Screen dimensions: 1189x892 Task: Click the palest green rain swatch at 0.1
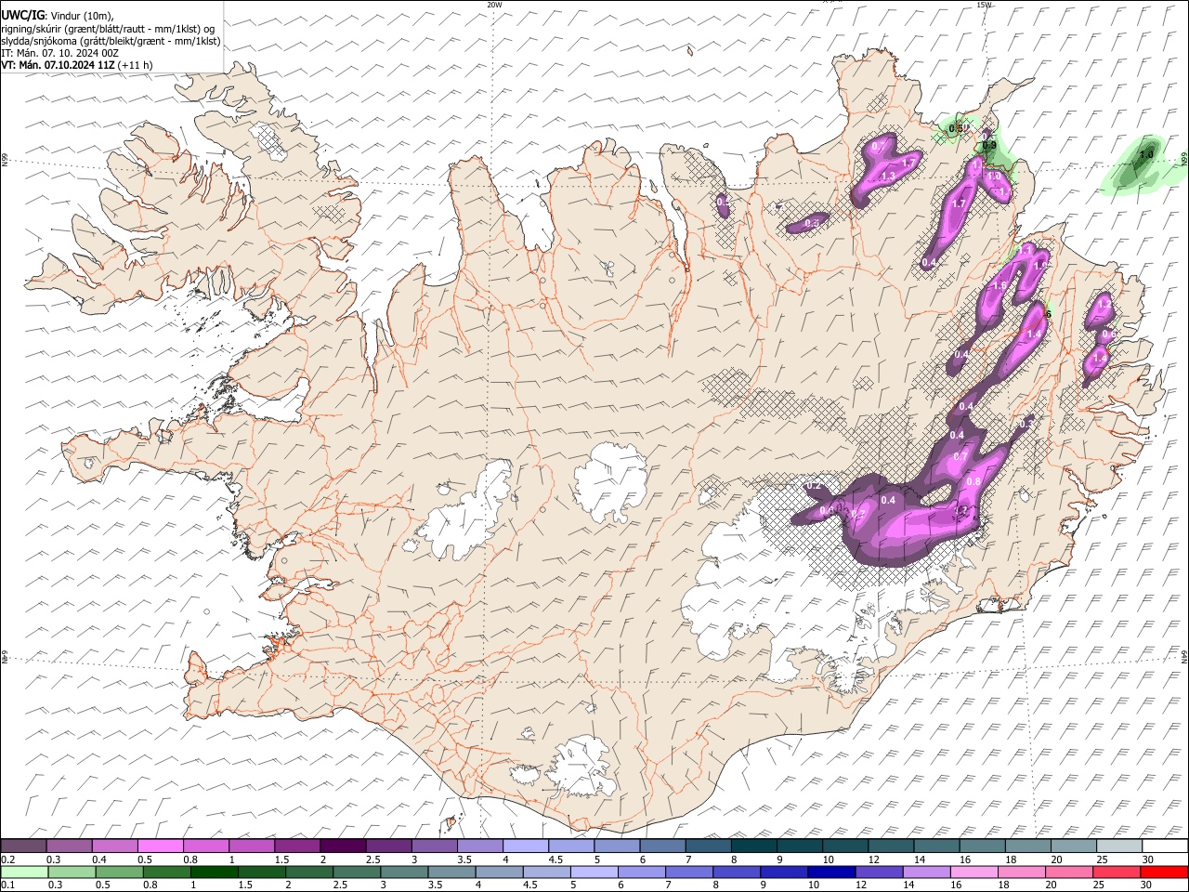pos(24,872)
